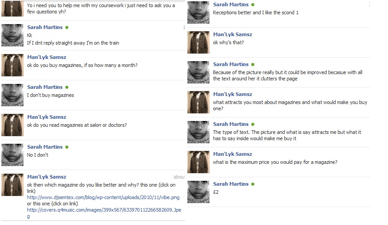Click Man'Lyk Samsz avatar beside magazine links message

point(13,185)
